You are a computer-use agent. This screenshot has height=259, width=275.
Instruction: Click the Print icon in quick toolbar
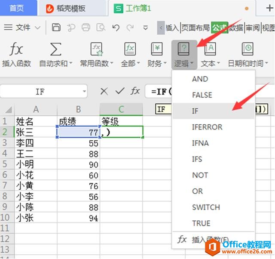click(86, 28)
